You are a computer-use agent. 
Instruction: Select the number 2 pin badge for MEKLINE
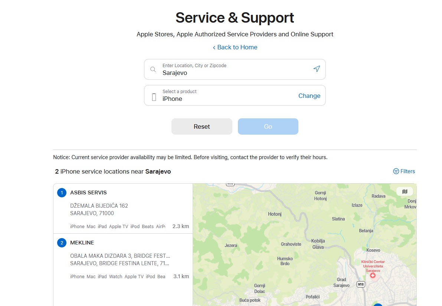(62, 243)
